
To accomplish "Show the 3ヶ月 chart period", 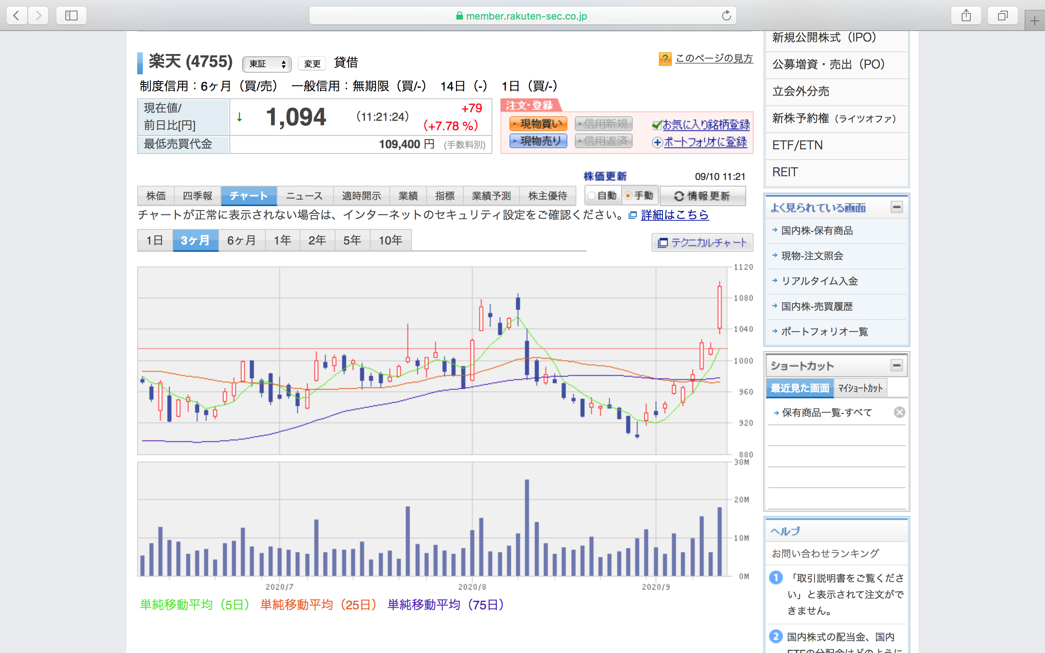I will point(196,240).
